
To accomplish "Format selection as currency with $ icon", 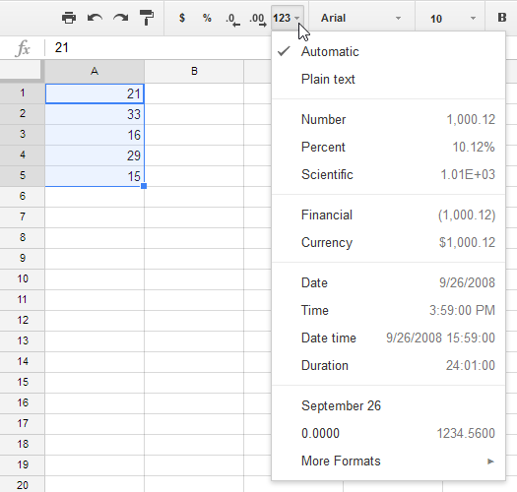I will (x=181, y=18).
